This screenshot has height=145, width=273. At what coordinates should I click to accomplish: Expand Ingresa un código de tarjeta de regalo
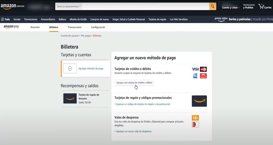(x=142, y=104)
